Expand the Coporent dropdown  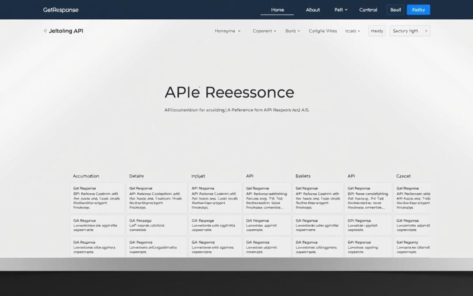pos(264,31)
